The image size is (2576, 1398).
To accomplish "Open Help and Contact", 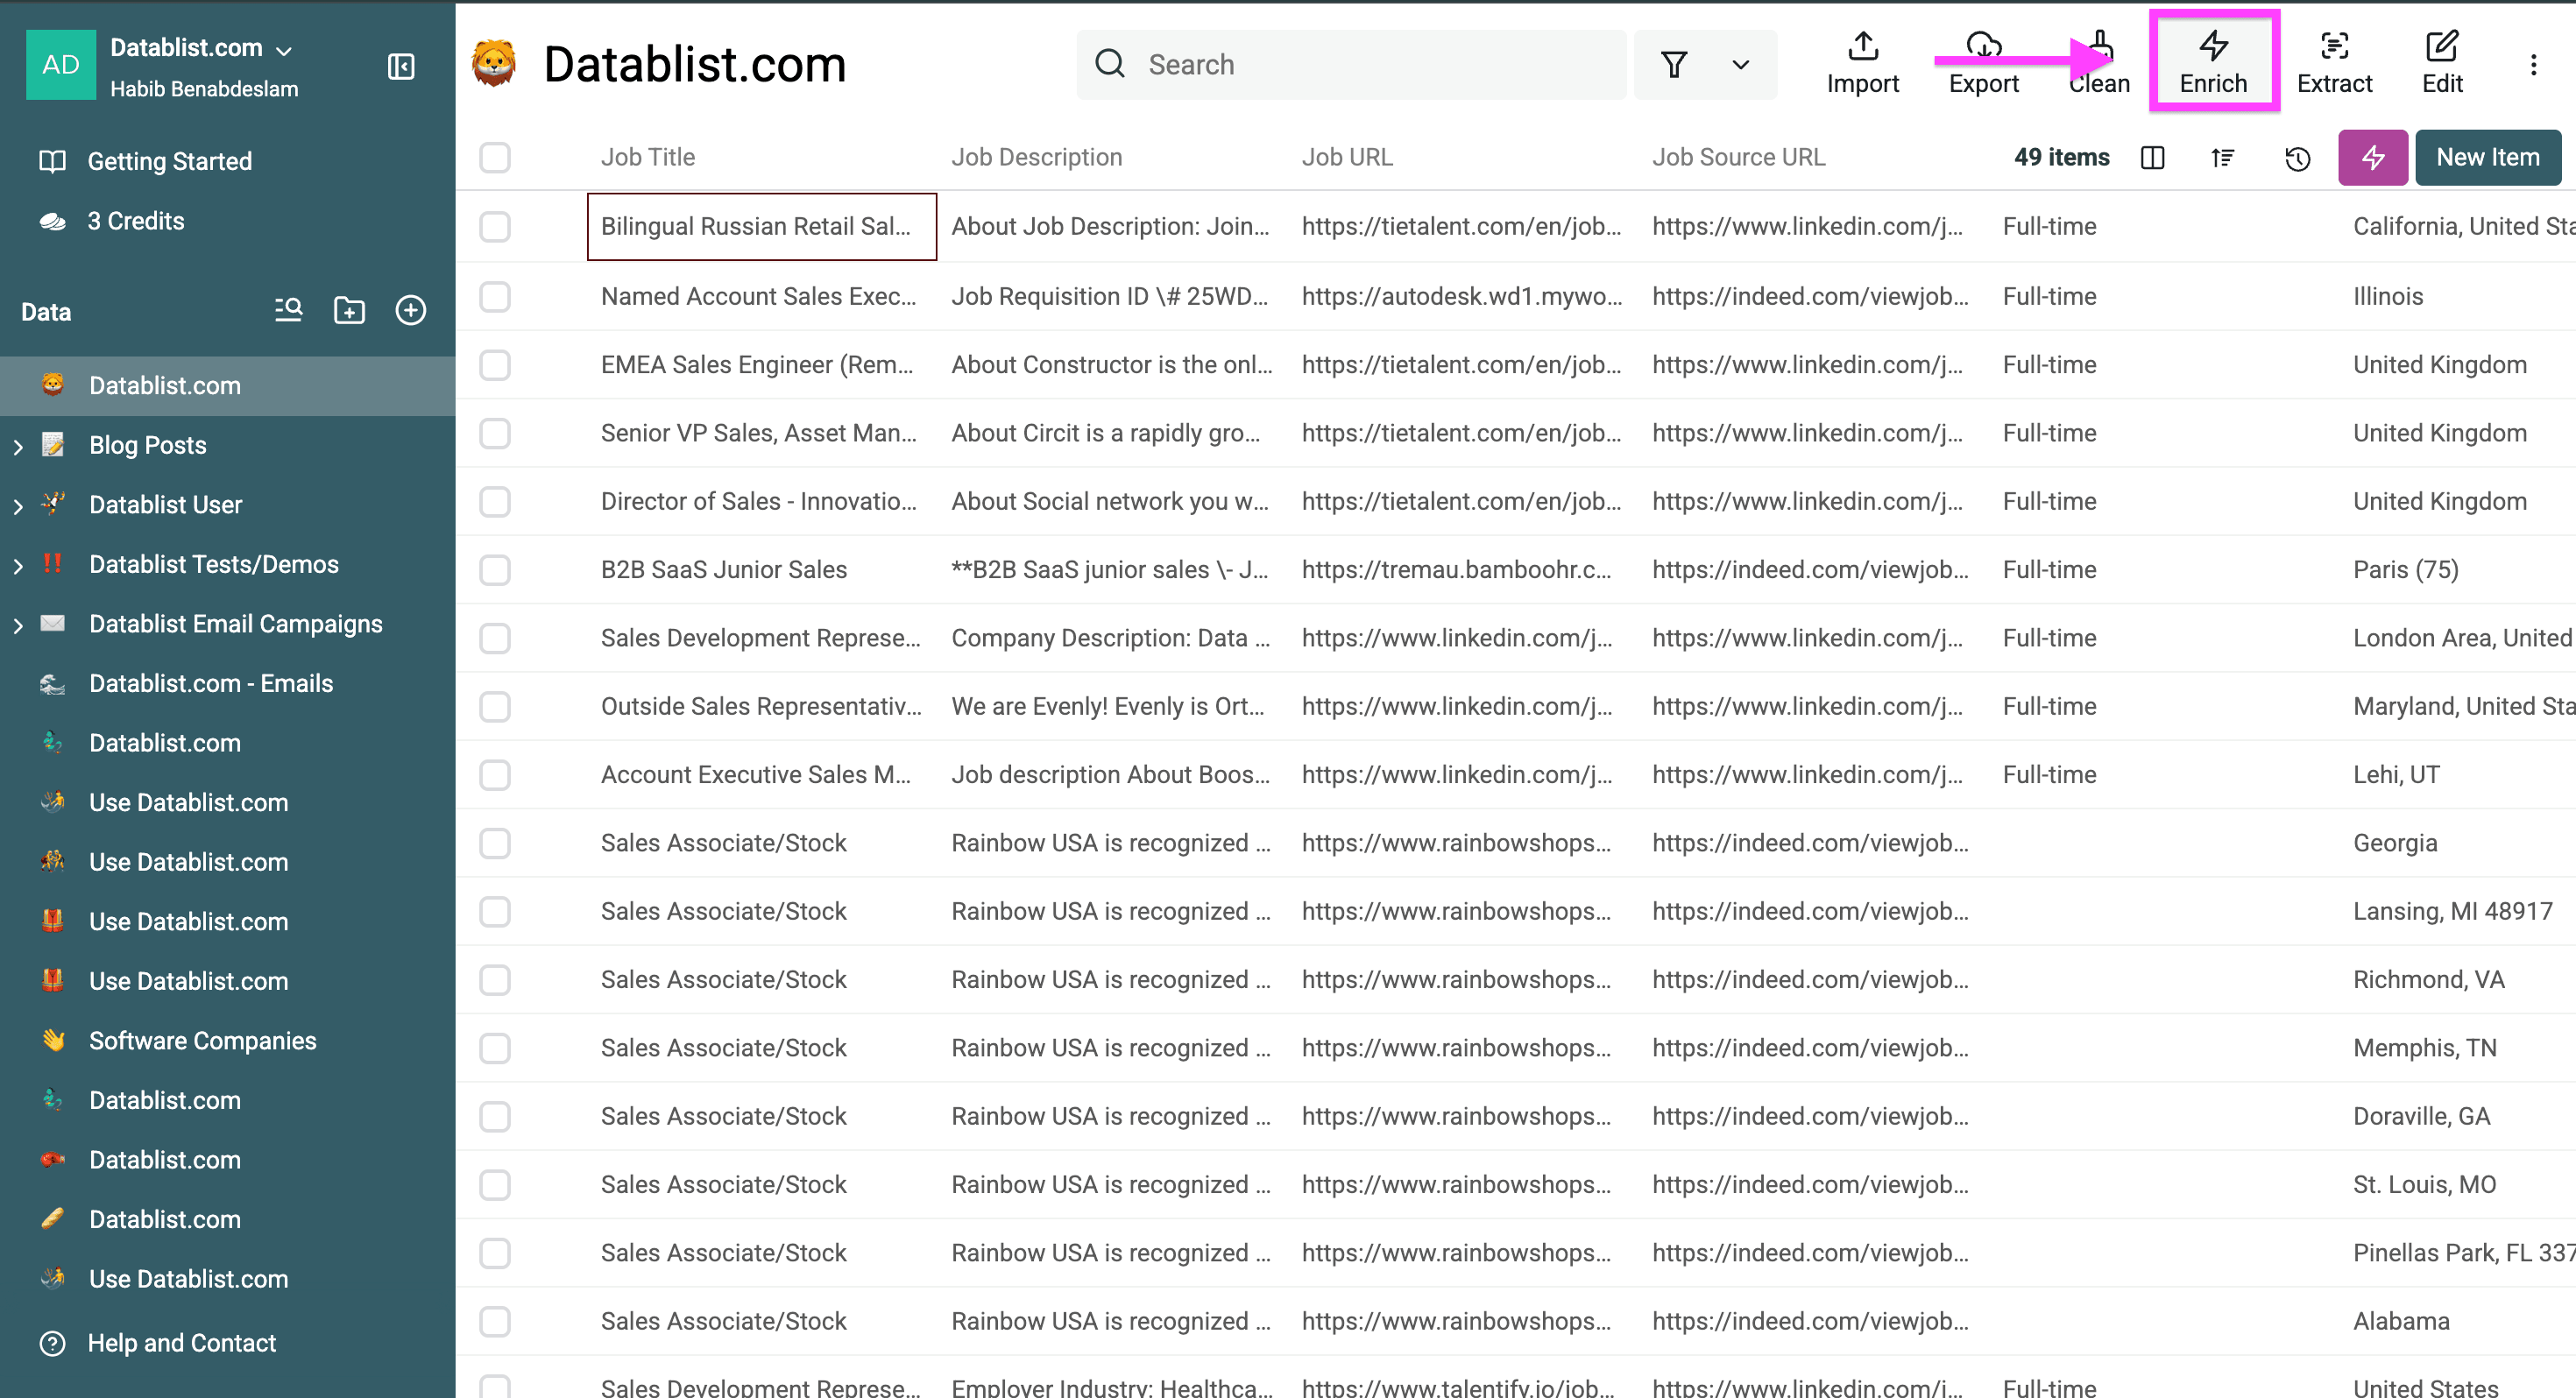I will [x=181, y=1343].
